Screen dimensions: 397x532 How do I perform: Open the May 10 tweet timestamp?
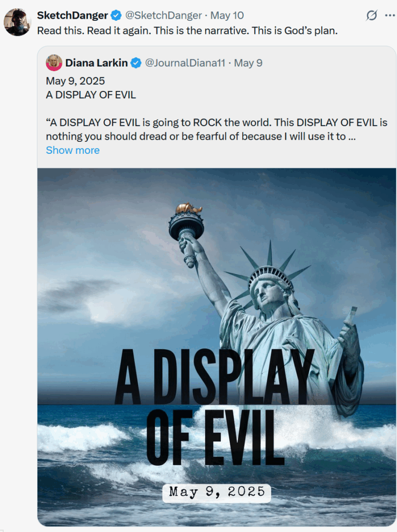(x=227, y=15)
